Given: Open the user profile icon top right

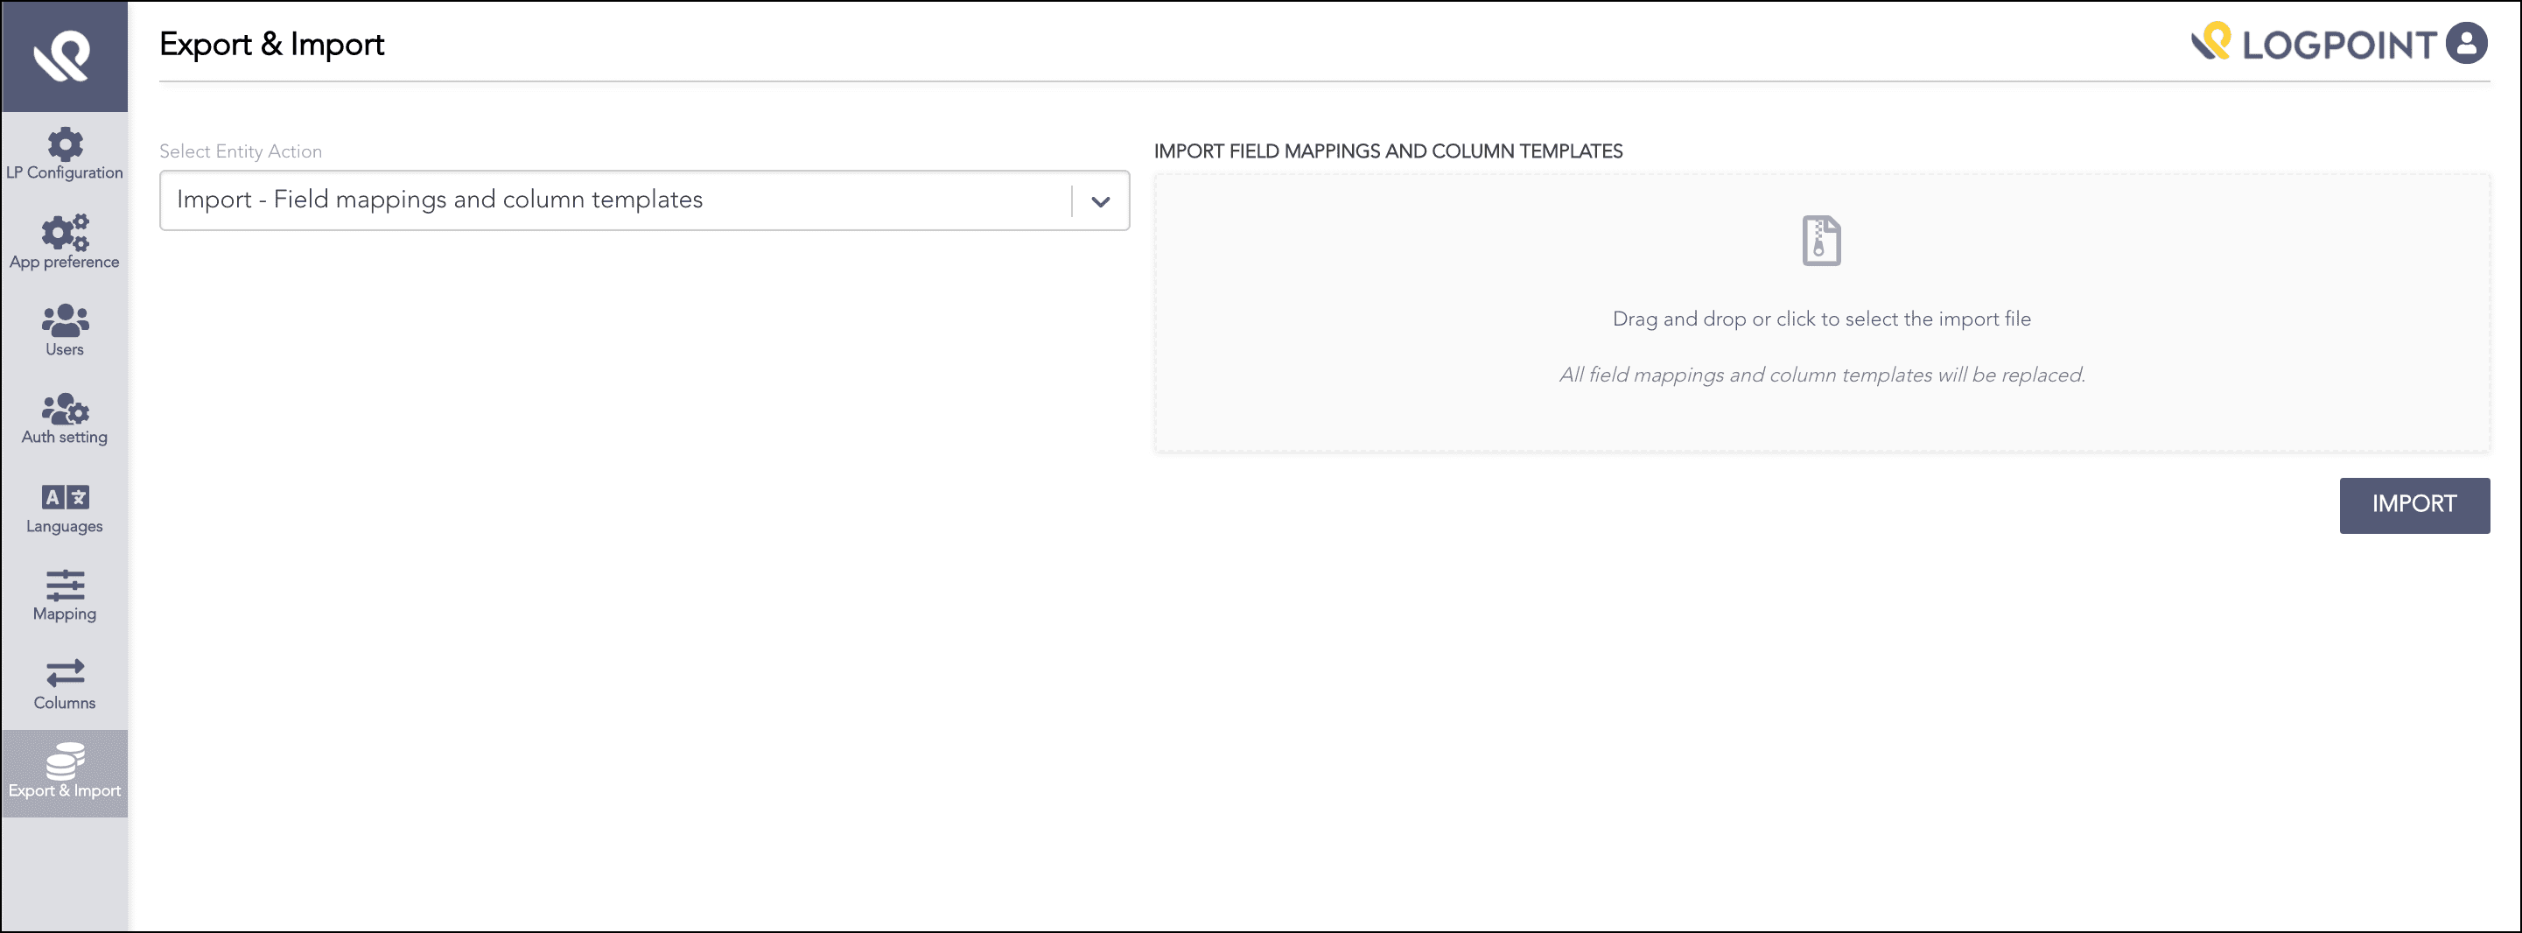Looking at the screenshot, I should tap(2468, 43).
